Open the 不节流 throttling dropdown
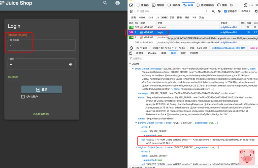The image size is (258, 168). 246,11
